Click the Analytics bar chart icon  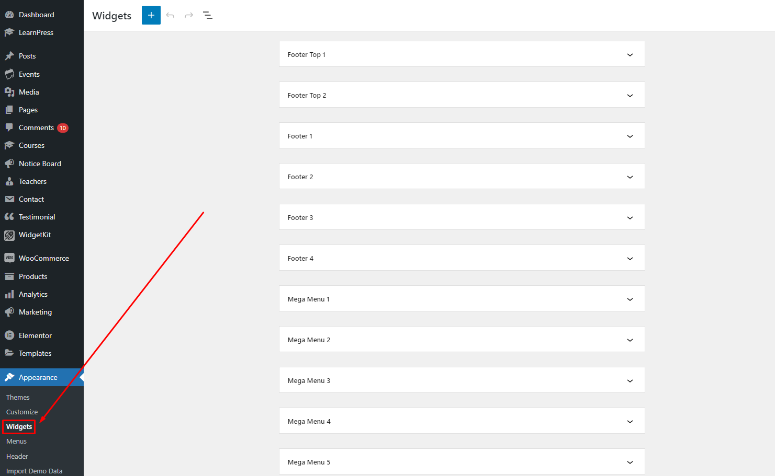pos(9,295)
